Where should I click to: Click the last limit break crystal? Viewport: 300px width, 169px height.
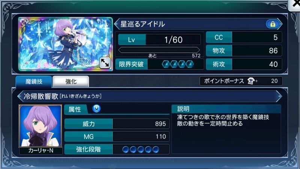click(190, 64)
